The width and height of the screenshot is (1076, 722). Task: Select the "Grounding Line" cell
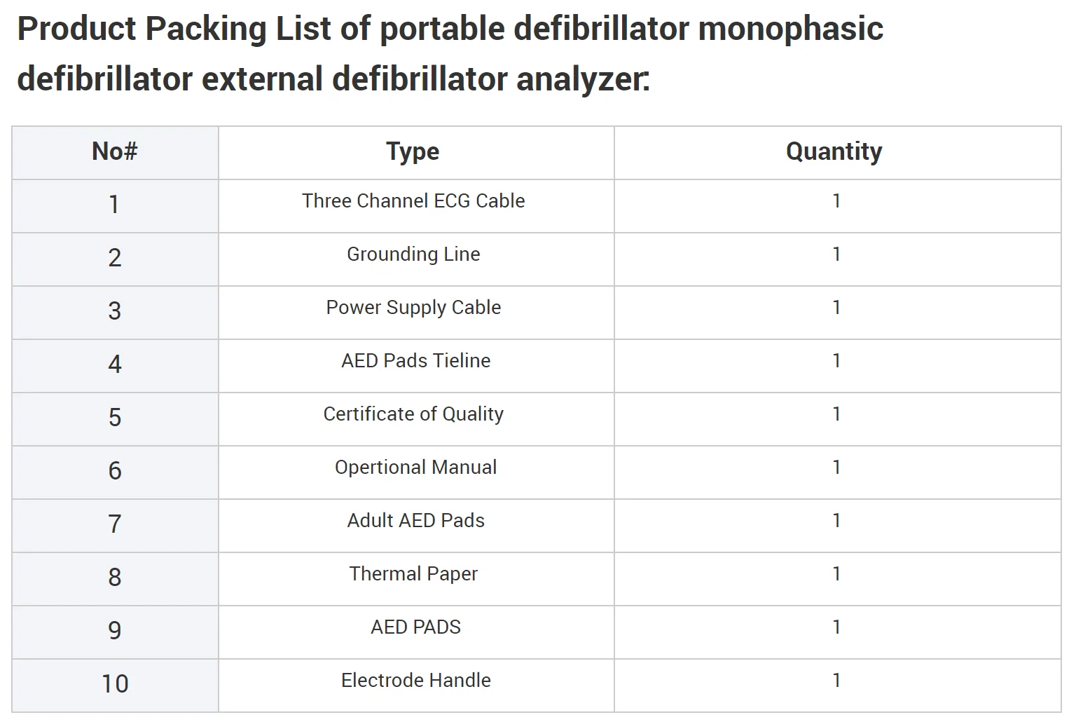[x=413, y=254]
